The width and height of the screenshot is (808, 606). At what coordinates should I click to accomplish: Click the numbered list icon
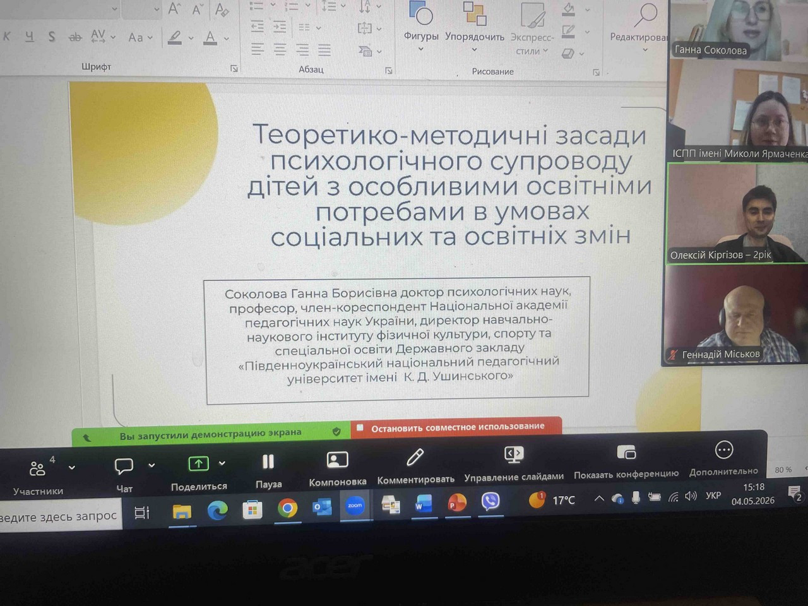pos(291,6)
